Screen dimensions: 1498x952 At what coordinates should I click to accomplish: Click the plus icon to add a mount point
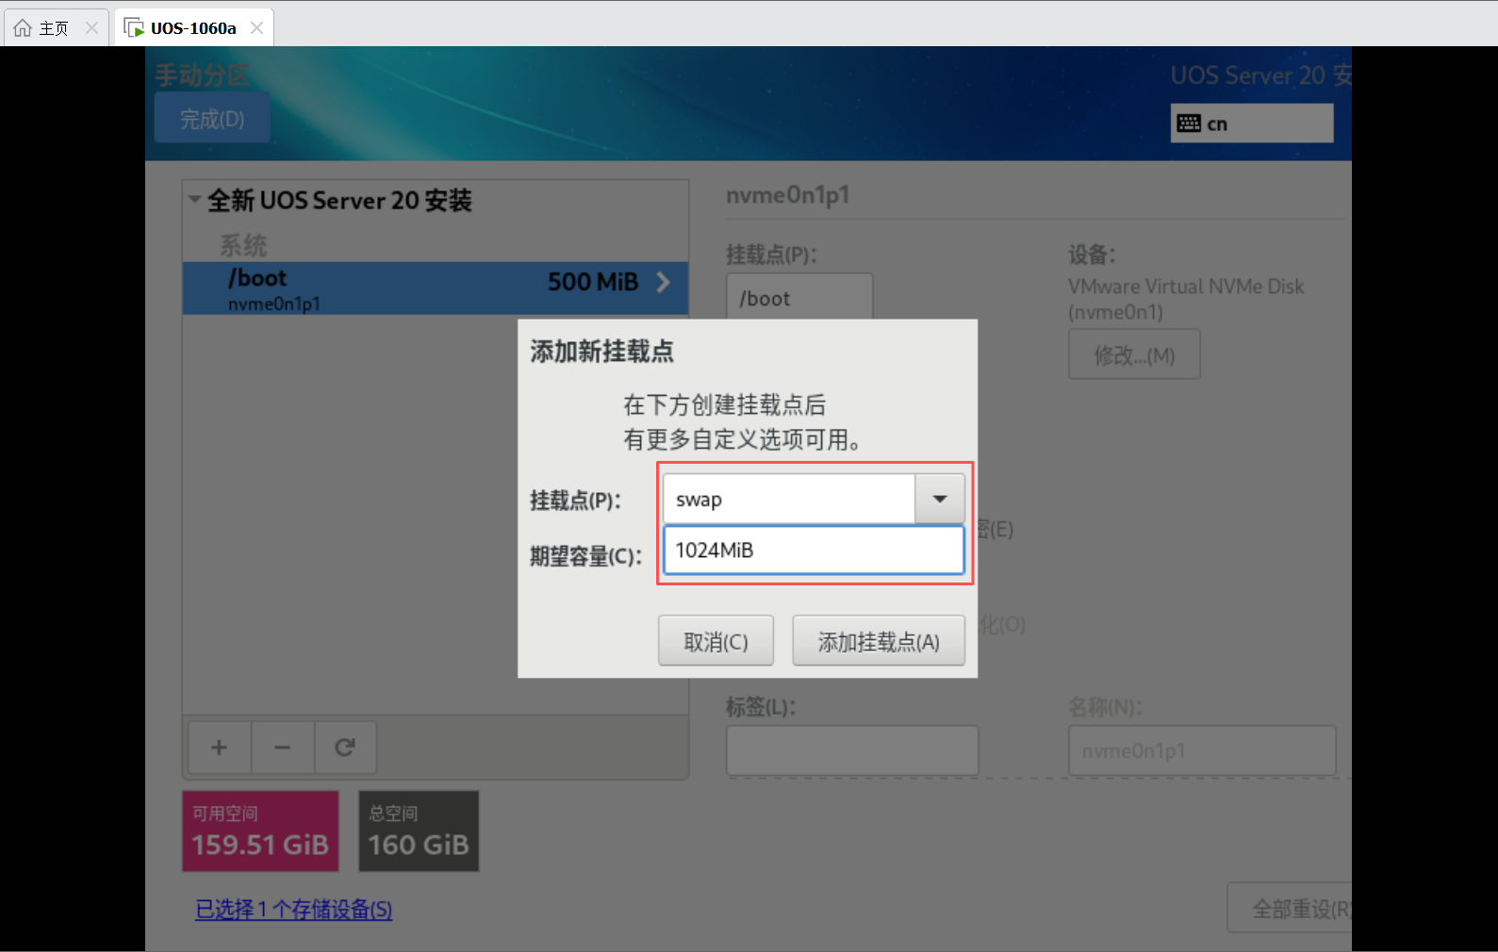219,747
